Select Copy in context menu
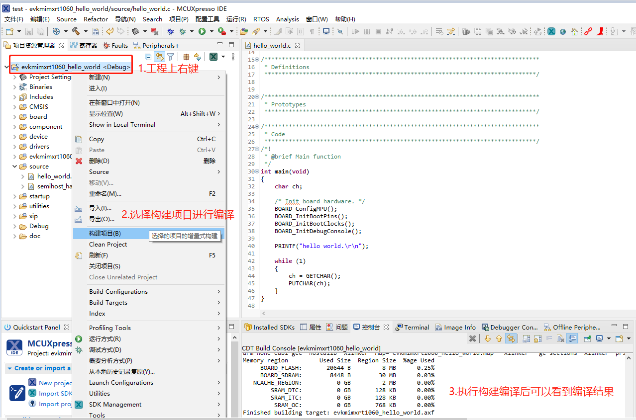The height and width of the screenshot is (420, 636). point(149,139)
